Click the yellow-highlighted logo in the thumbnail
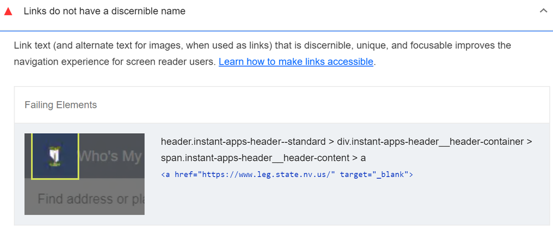The height and width of the screenshot is (226, 553). pyautogui.click(x=55, y=156)
